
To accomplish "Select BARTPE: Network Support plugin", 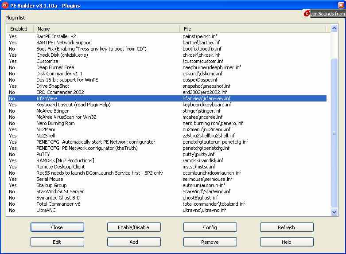I will click(x=167, y=43).
